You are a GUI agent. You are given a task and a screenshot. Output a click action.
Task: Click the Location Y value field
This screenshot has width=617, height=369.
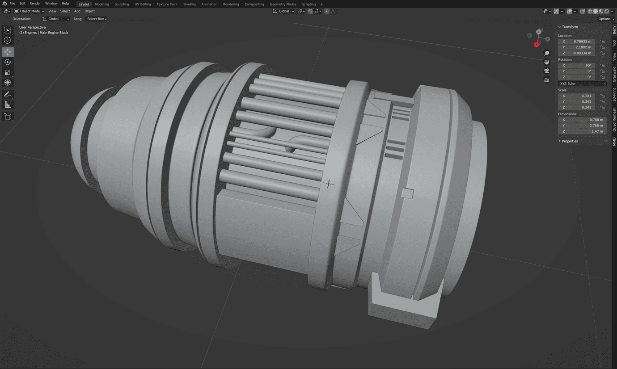(x=576, y=47)
